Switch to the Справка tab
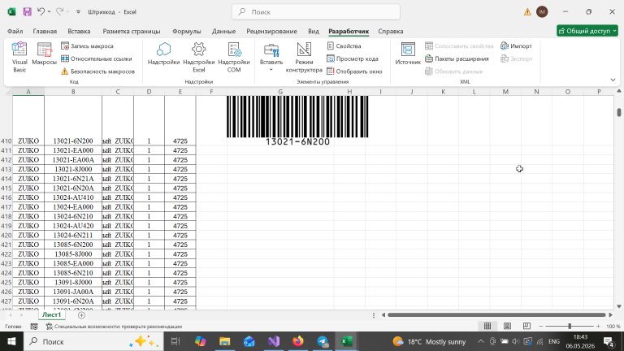 click(390, 31)
